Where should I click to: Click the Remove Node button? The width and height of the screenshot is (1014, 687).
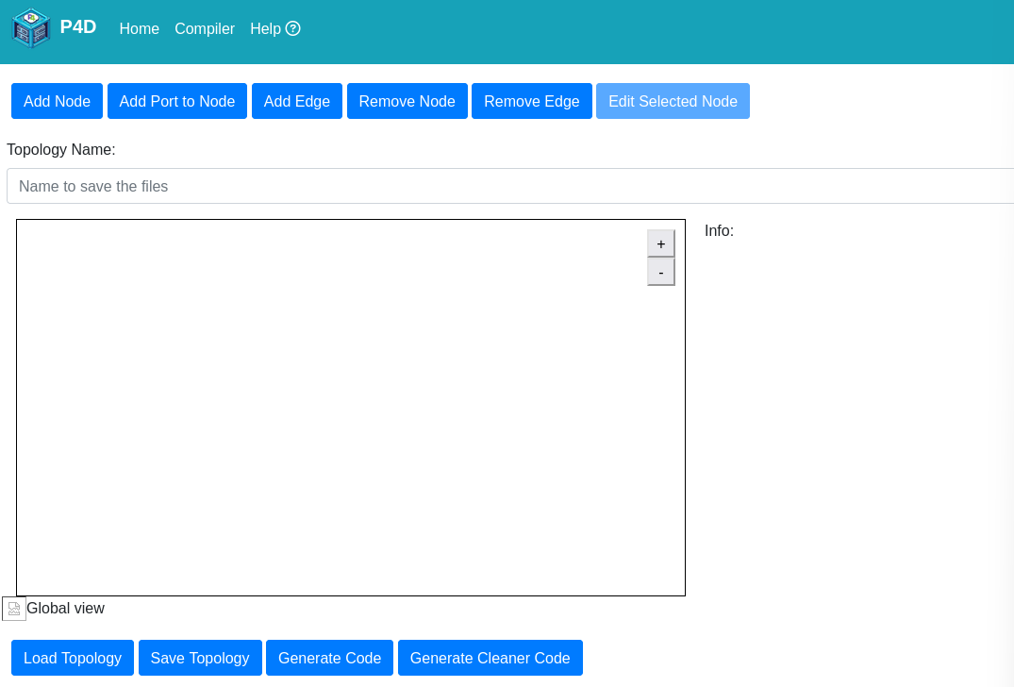coord(407,101)
